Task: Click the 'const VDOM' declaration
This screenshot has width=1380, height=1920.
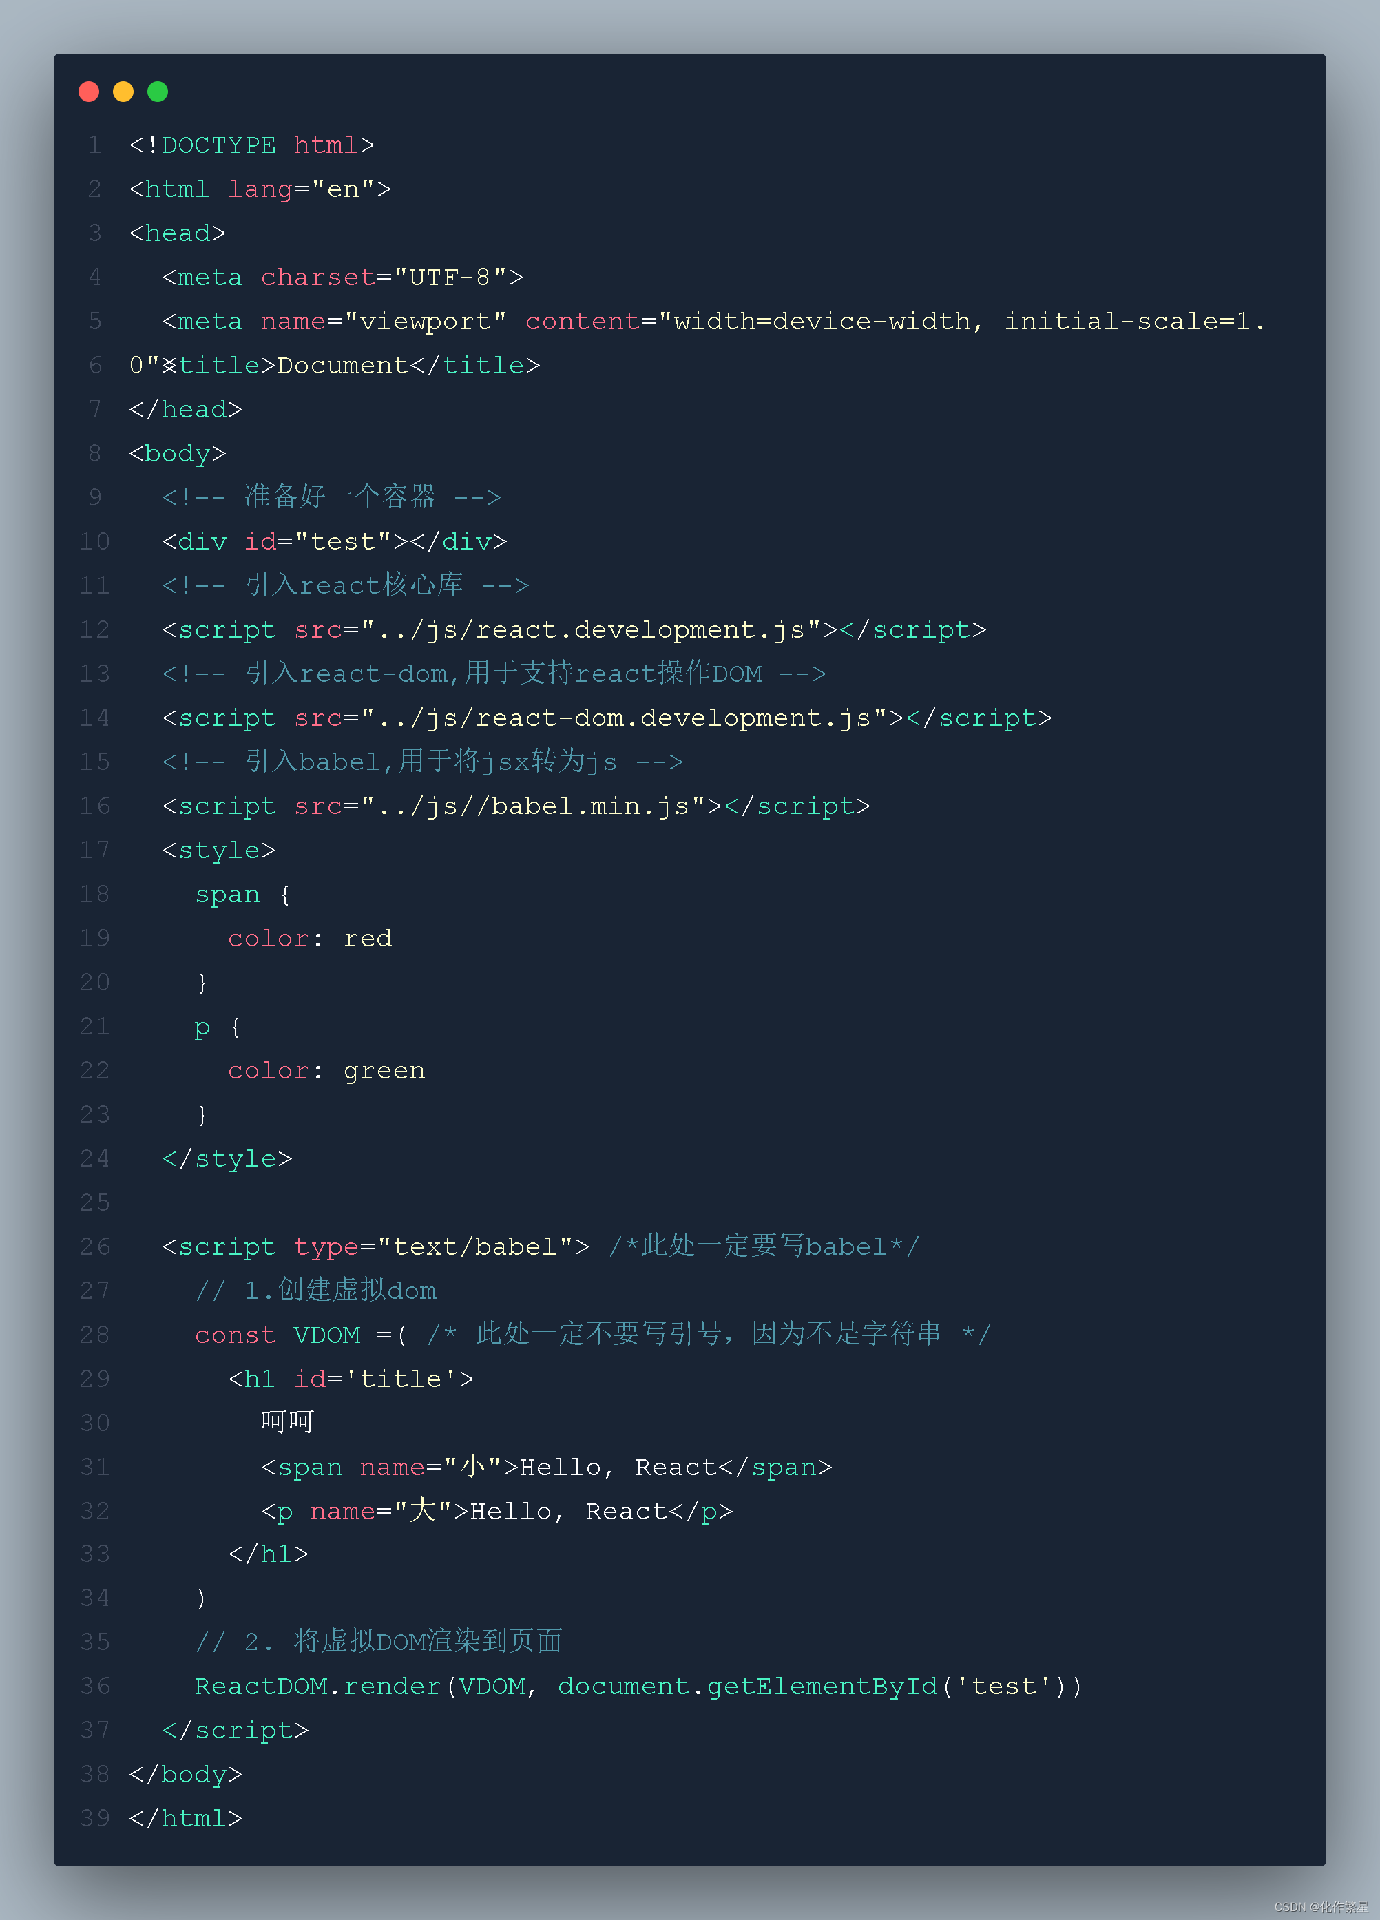Action: coord(278,1335)
